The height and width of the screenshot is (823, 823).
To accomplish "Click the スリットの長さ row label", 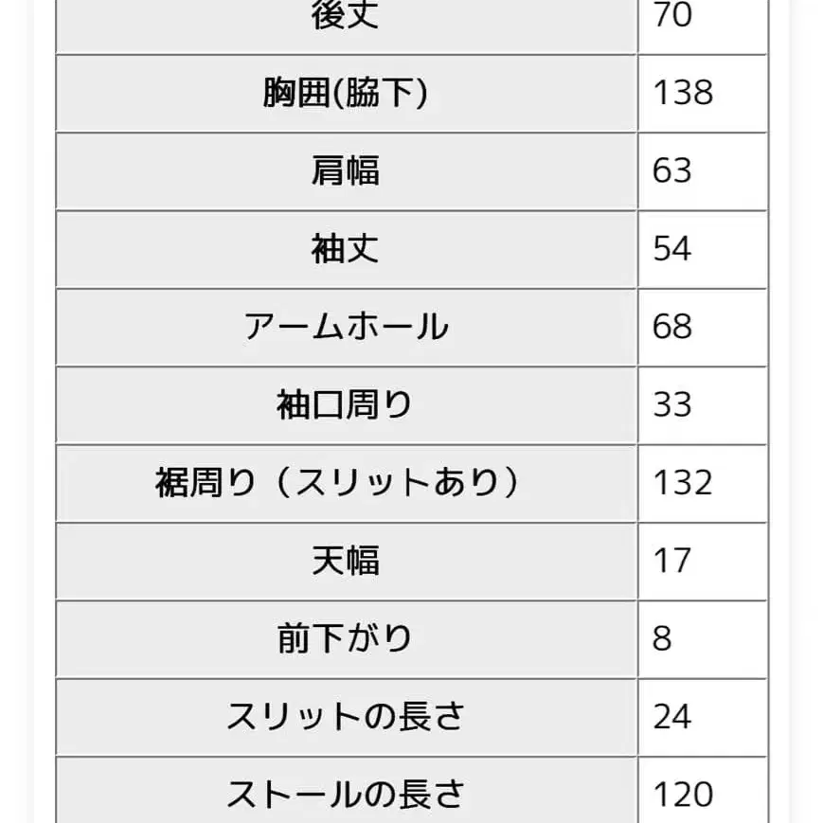I will pos(346,717).
